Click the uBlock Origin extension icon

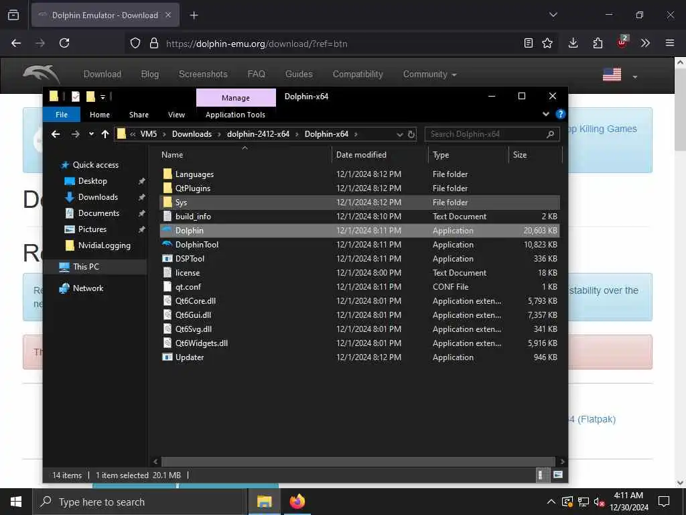coord(622,42)
